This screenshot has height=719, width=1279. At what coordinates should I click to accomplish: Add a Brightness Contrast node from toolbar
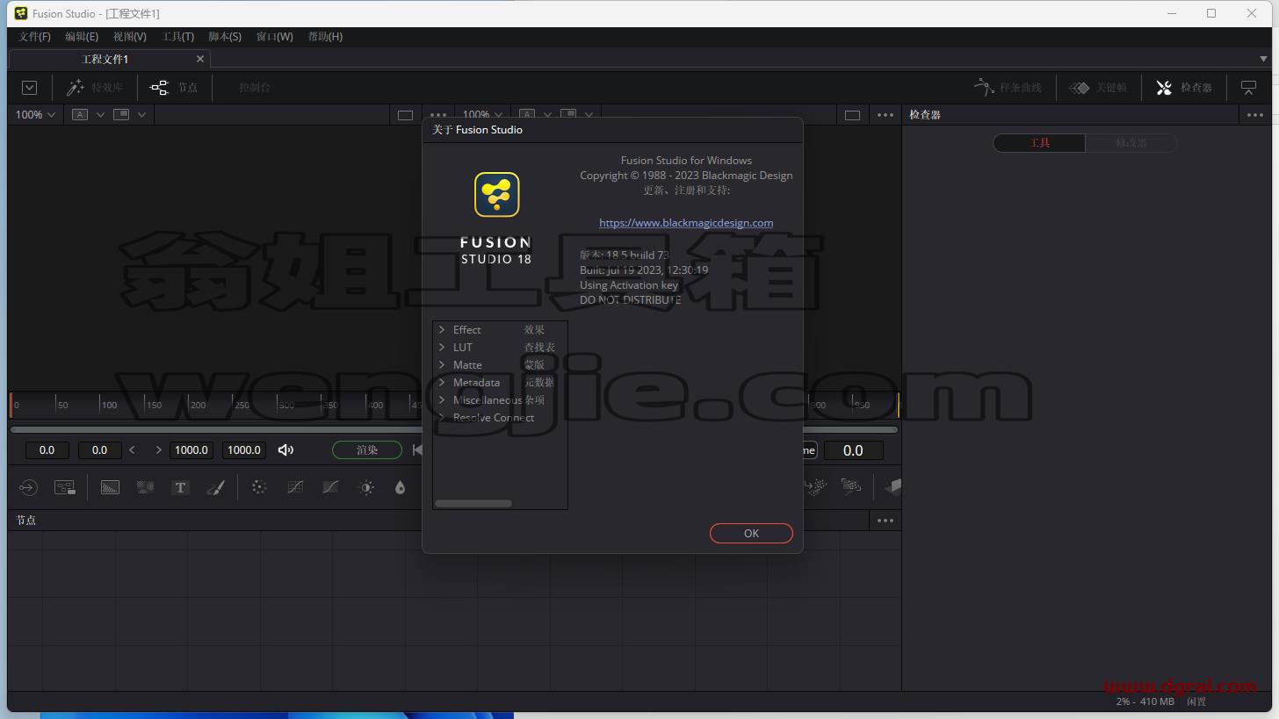tap(366, 487)
